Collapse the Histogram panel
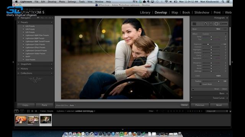This screenshot has width=245, height=137. tap(227, 18)
